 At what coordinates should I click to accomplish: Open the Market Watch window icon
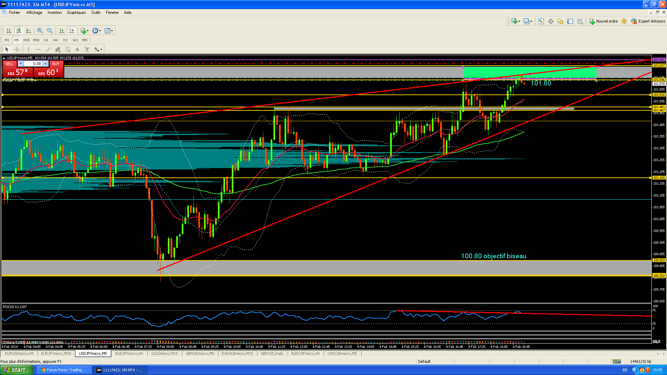pyautogui.click(x=541, y=21)
